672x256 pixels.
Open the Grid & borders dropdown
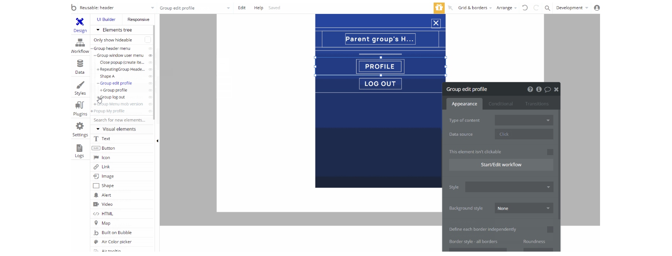(x=475, y=8)
